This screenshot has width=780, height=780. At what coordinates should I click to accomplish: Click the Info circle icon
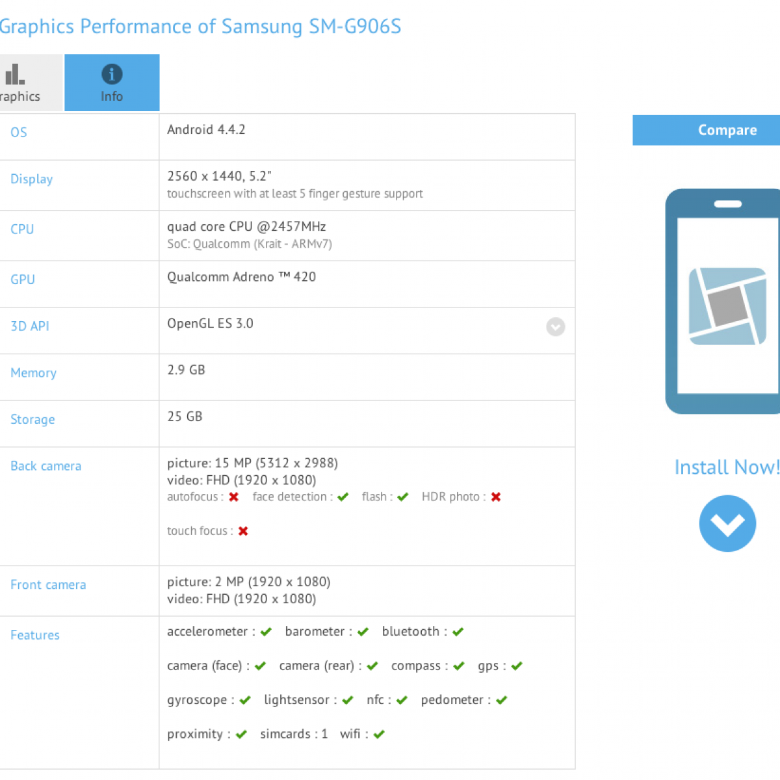[x=112, y=74]
